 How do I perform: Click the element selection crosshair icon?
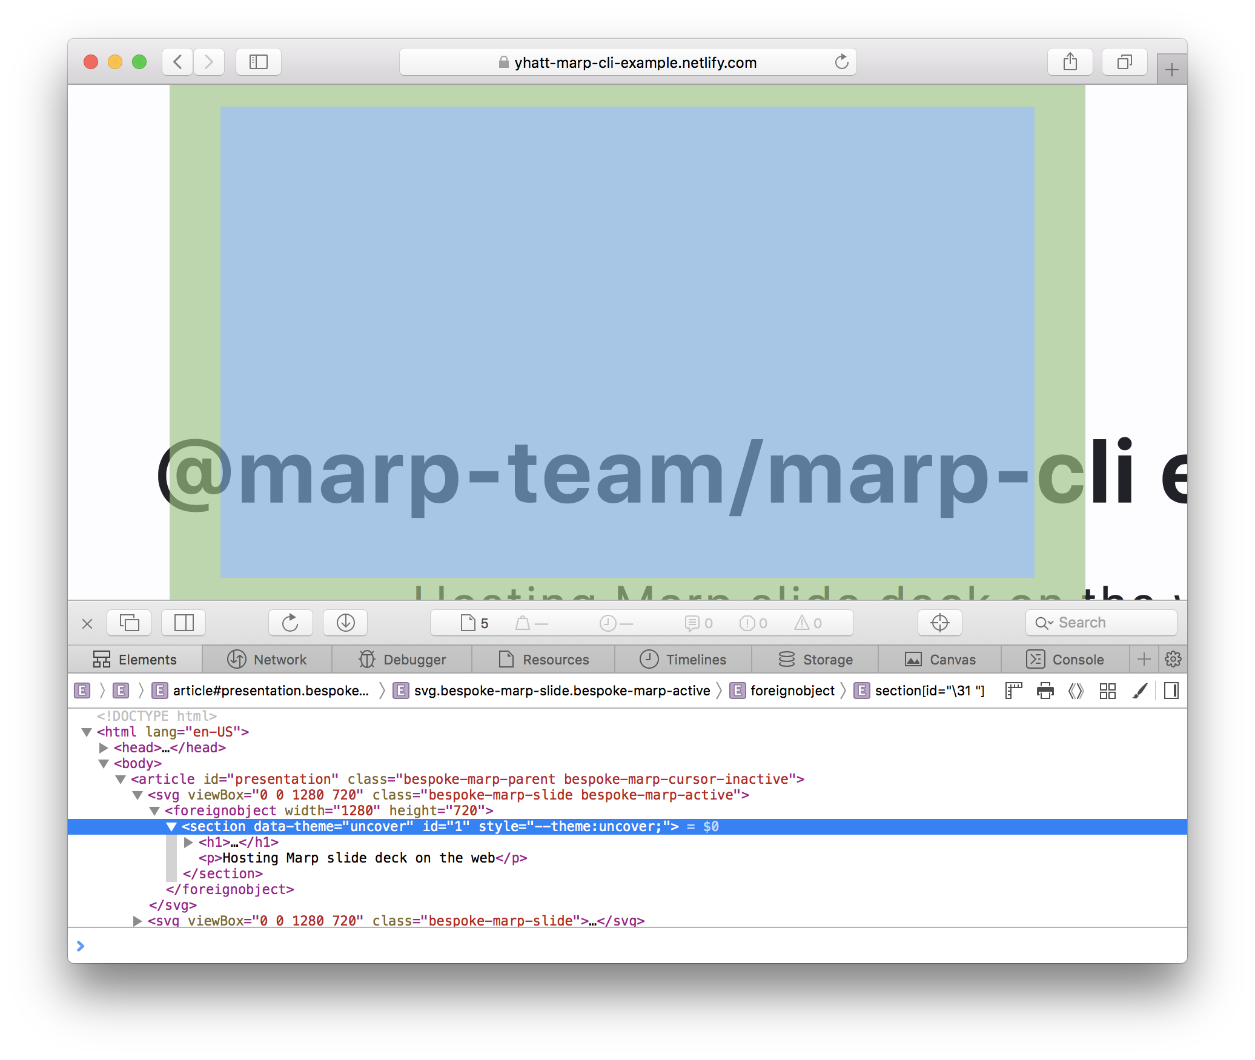pyautogui.click(x=939, y=623)
